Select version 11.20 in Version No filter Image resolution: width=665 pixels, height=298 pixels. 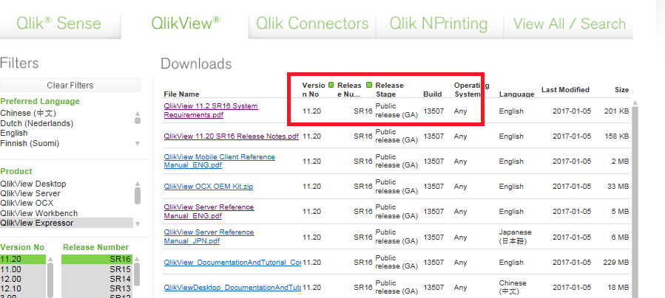pos(23,259)
